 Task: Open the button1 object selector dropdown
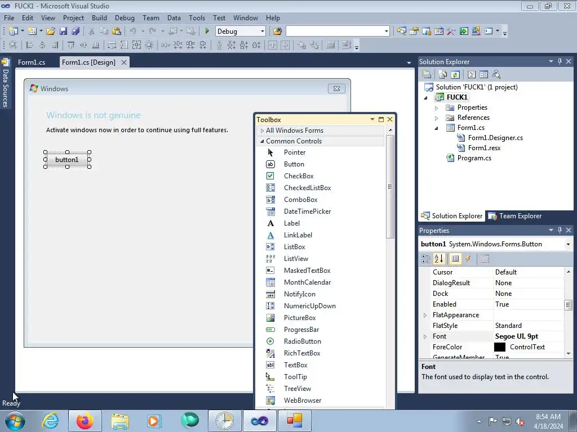point(568,244)
